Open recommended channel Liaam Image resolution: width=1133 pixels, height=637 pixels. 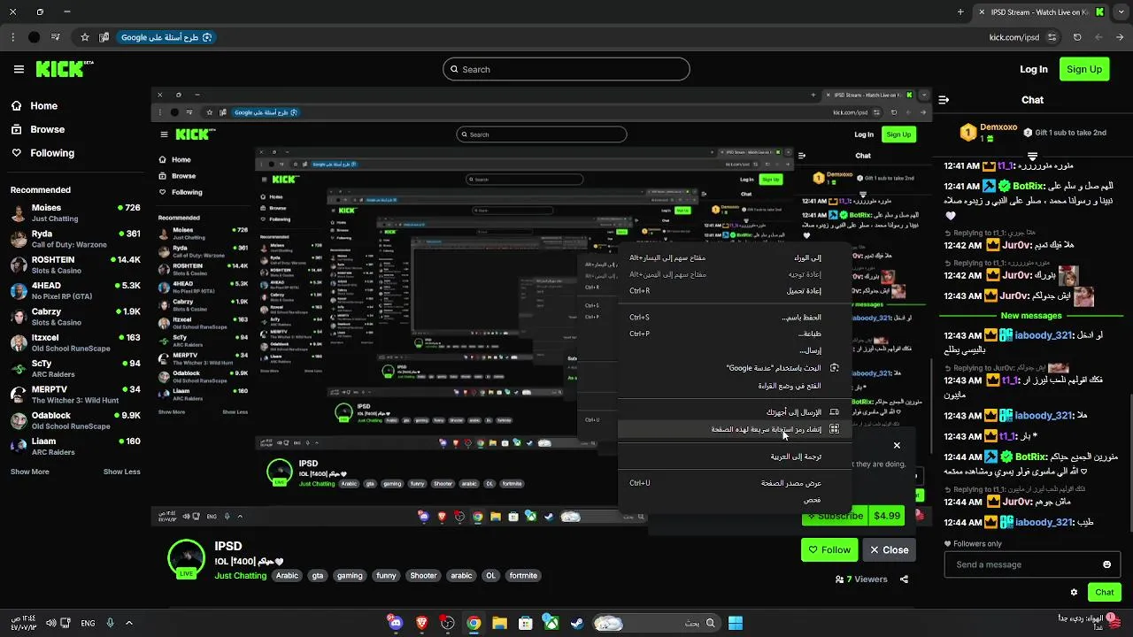click(75, 446)
